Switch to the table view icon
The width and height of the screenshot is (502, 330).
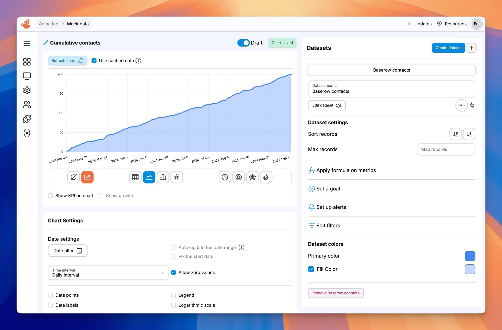click(x=135, y=177)
